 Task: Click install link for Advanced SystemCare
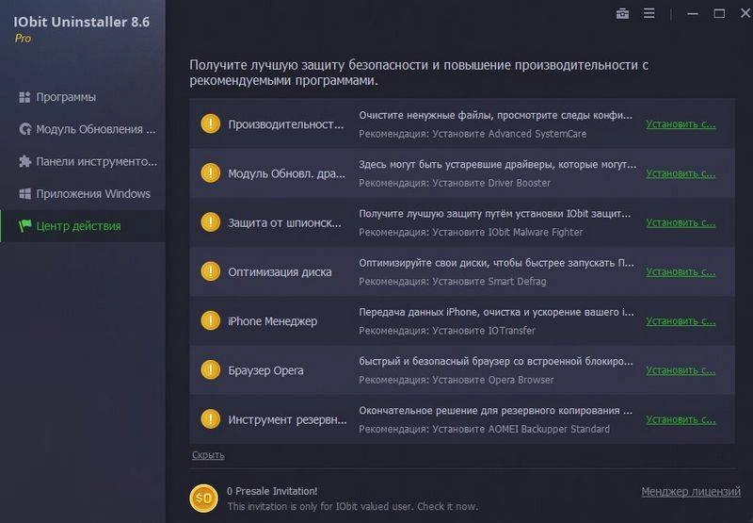click(x=681, y=124)
